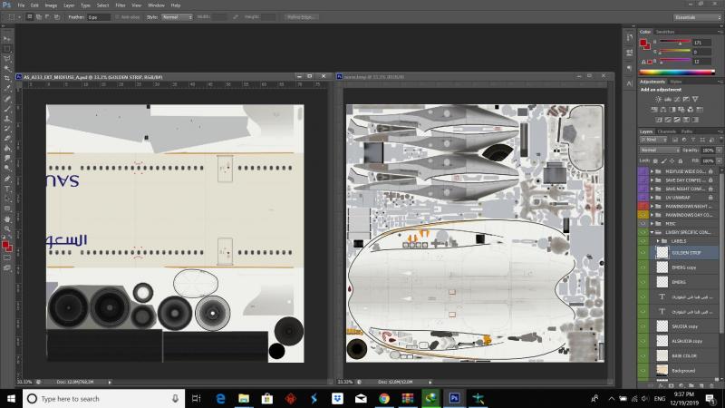Open the File menu
Screen dimensions: 725x408
pos(21,5)
